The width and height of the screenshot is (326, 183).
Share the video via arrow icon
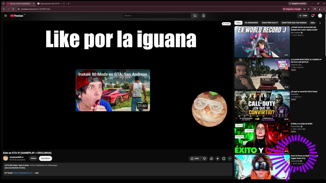pos(211,159)
